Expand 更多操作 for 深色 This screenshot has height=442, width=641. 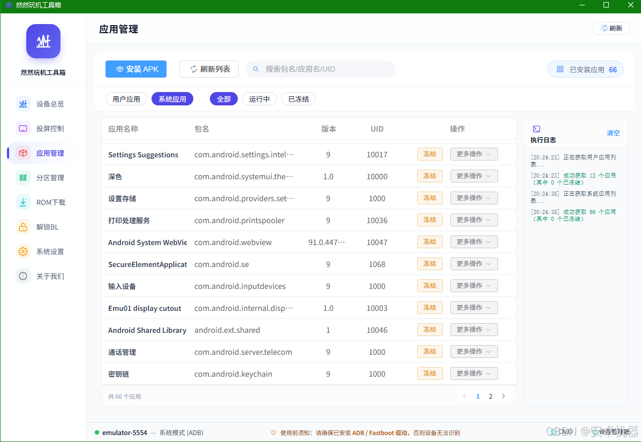(474, 176)
